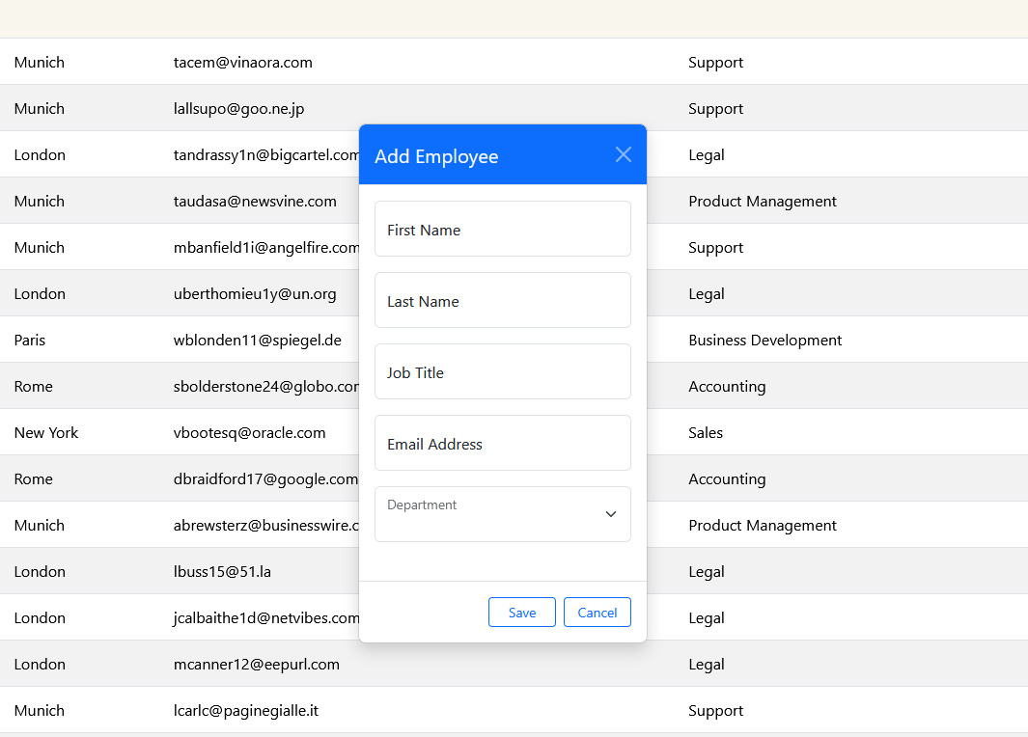Viewport: 1028px width, 737px height.
Task: Focus the Job Title field
Action: coord(502,371)
